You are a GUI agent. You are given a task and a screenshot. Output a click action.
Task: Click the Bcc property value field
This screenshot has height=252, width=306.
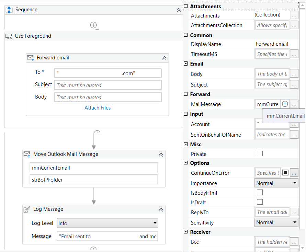click(x=272, y=242)
